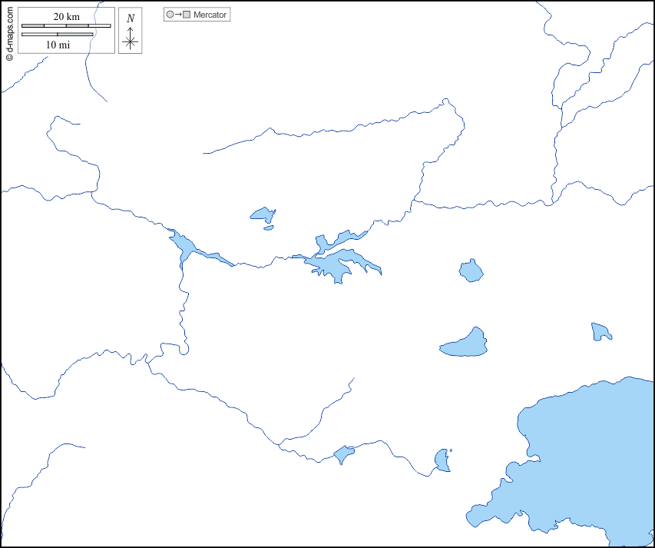Click the north arrow compass symbol
The image size is (655, 548).
pyautogui.click(x=131, y=40)
